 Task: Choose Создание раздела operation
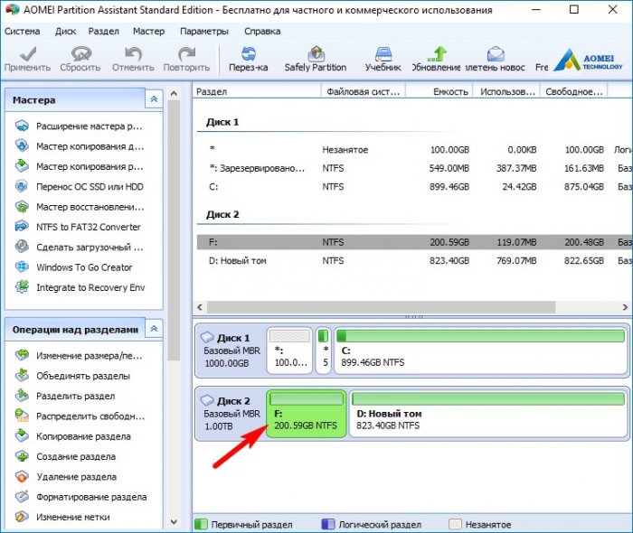[x=65, y=456]
